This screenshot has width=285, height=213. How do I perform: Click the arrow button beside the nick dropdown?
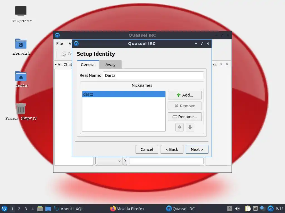pyautogui.click(x=125, y=161)
